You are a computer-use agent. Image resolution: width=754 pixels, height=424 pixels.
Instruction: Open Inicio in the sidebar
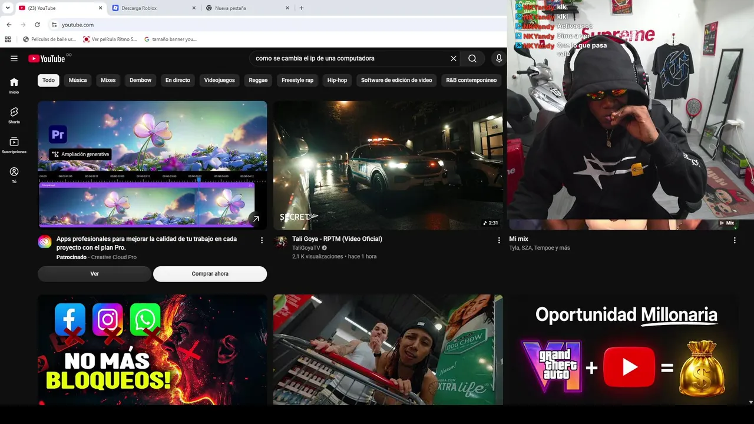click(14, 85)
